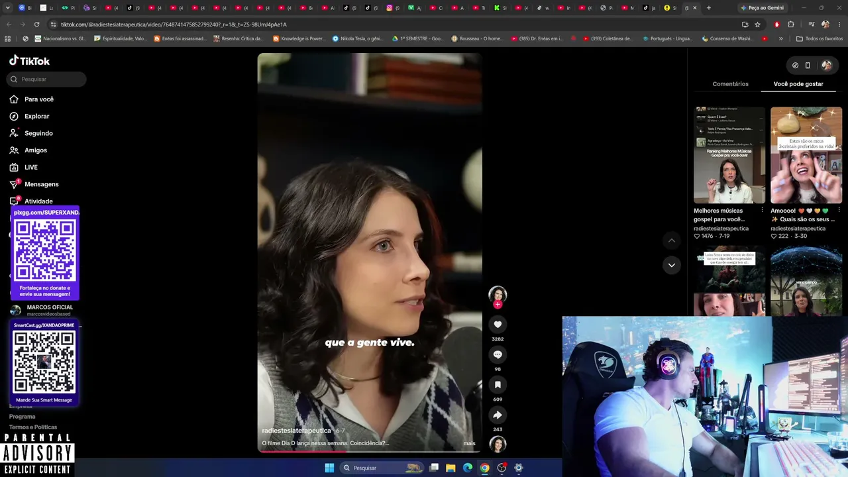Share the video with arrow icon
Viewport: 848px width, 477px height.
pos(498,415)
